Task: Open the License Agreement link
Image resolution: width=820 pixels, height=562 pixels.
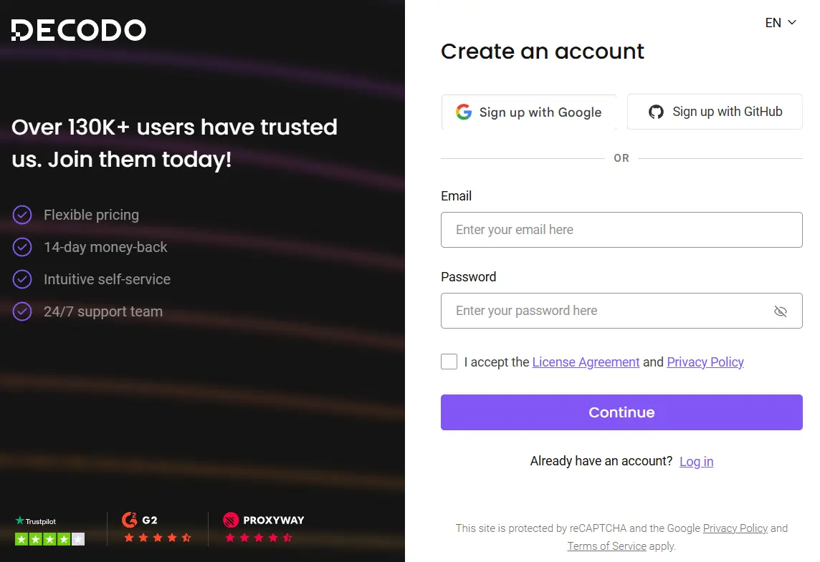Action: click(x=586, y=362)
